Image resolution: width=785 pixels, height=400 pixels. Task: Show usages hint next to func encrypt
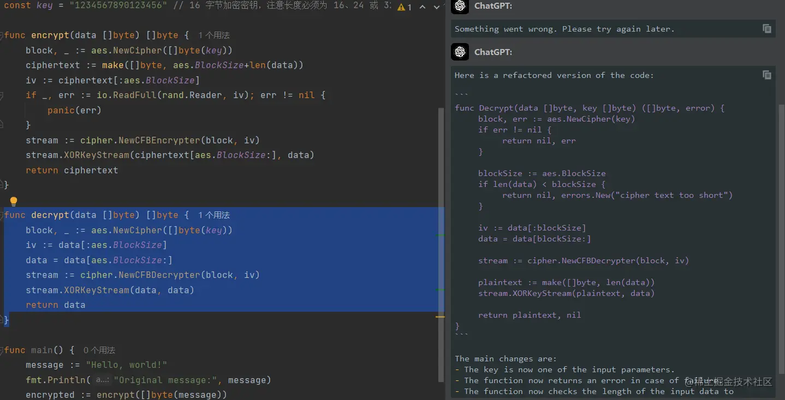coord(213,35)
